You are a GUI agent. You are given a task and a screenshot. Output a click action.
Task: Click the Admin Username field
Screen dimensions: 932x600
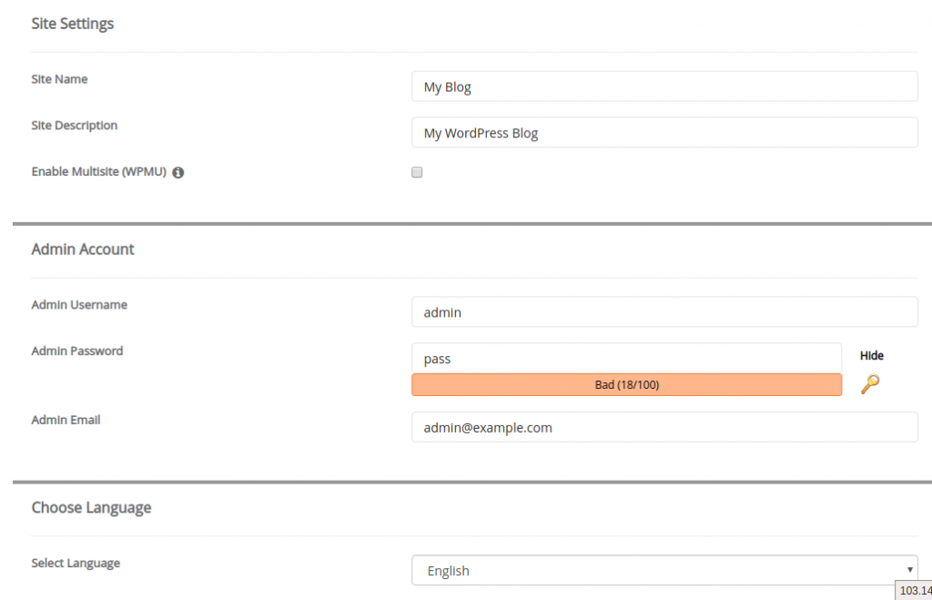point(664,311)
